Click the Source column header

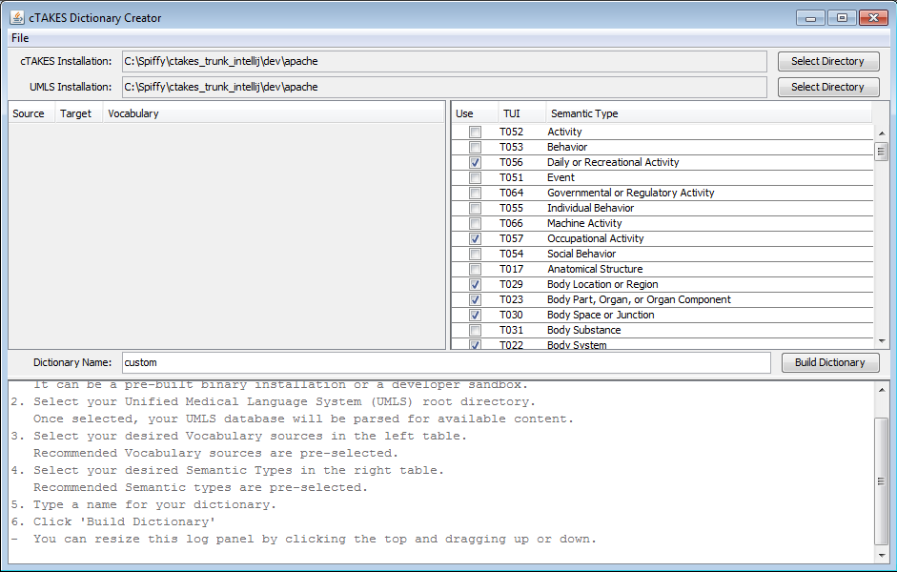[31, 113]
